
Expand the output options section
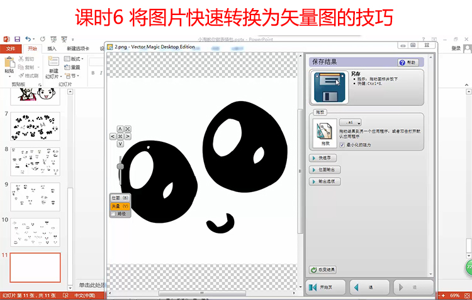(x=325, y=181)
